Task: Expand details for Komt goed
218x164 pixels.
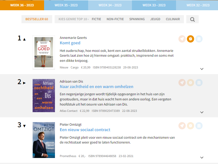Action: click(x=202, y=69)
